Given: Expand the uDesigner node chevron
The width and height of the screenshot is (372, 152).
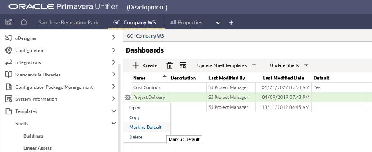Looking at the screenshot, I should [x=114, y=38].
